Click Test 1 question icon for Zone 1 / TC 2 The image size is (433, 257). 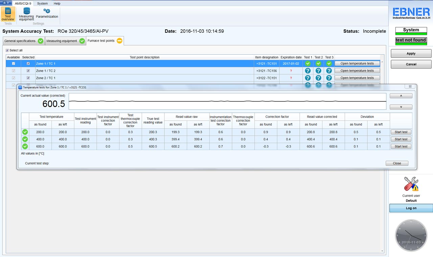308,71
